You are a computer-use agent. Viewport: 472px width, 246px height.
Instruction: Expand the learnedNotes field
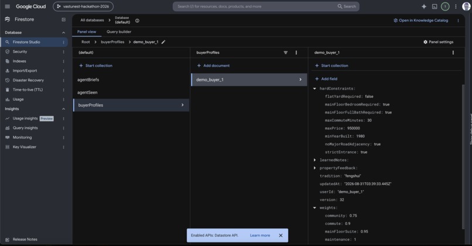click(x=314, y=160)
